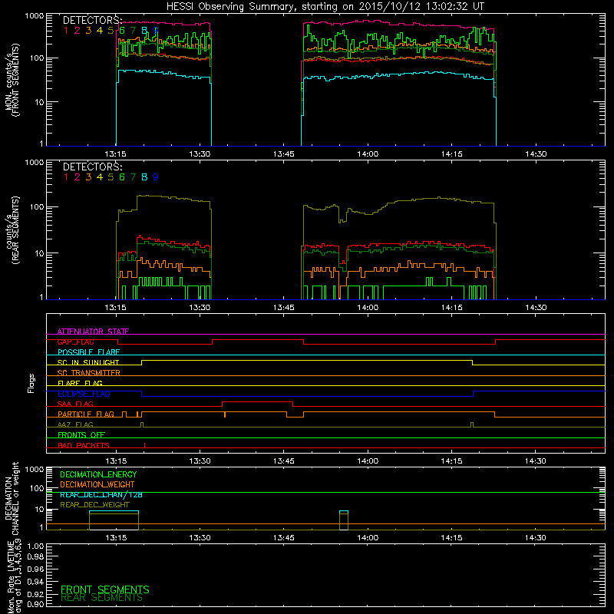Pick detector 4 in rear segments legend
The width and height of the screenshot is (614, 614).
pos(100,177)
